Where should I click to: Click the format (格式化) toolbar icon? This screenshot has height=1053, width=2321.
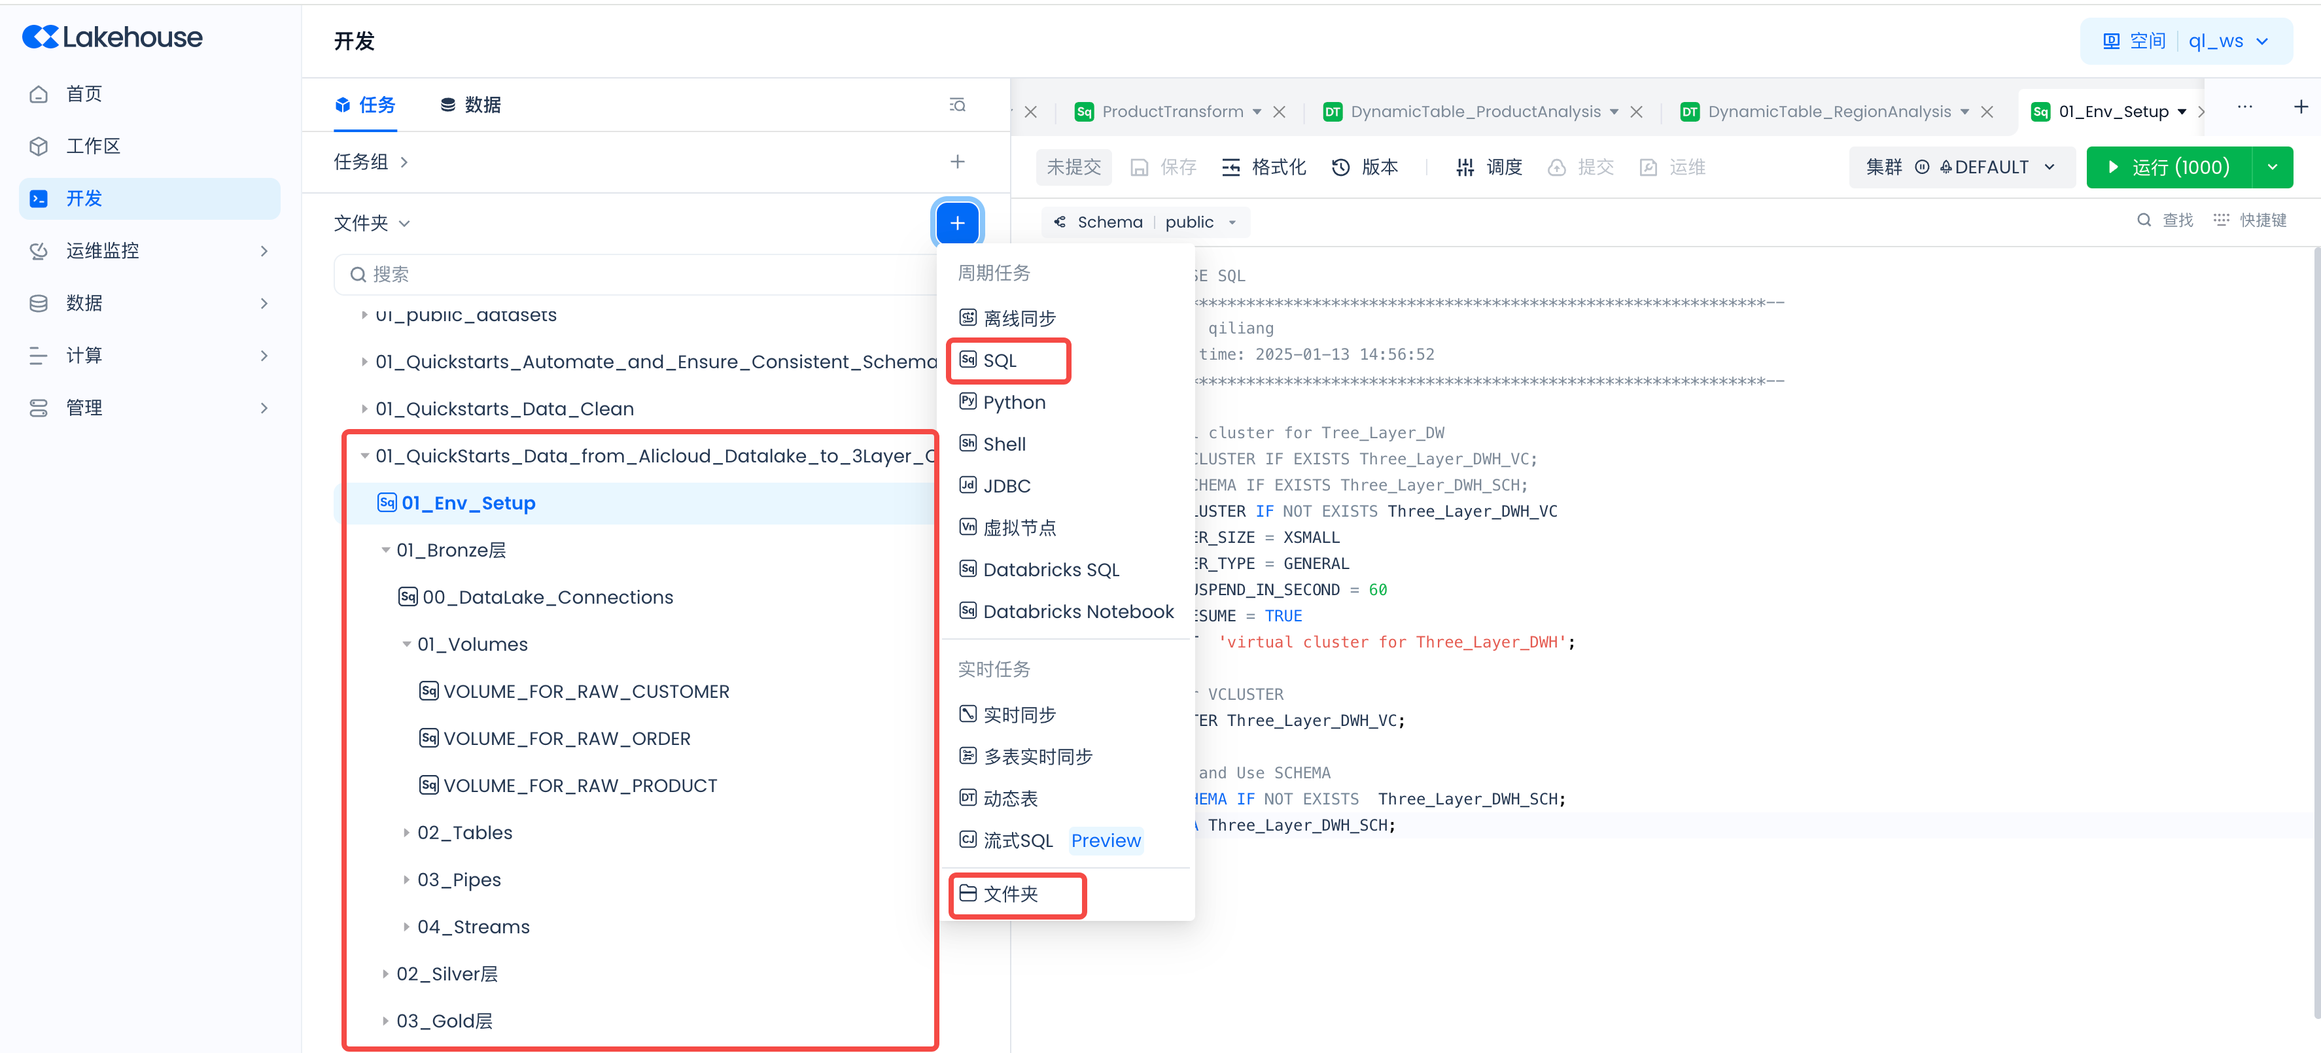point(1230,167)
